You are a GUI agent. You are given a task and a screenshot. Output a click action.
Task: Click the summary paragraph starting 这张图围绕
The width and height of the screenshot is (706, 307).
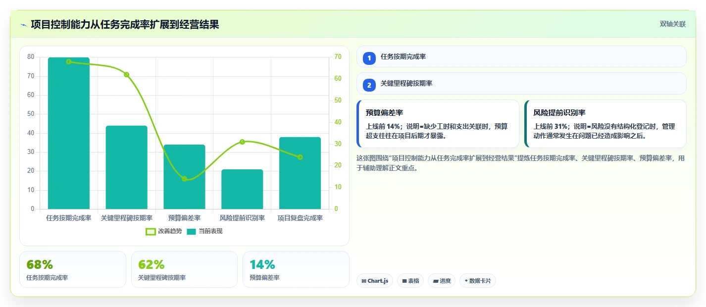click(x=521, y=163)
